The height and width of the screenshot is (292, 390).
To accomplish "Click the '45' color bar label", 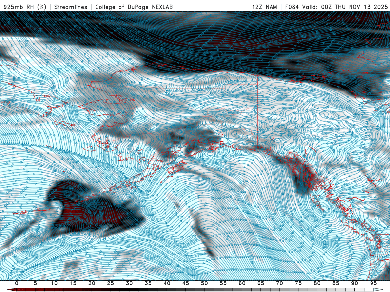I will [186, 283].
